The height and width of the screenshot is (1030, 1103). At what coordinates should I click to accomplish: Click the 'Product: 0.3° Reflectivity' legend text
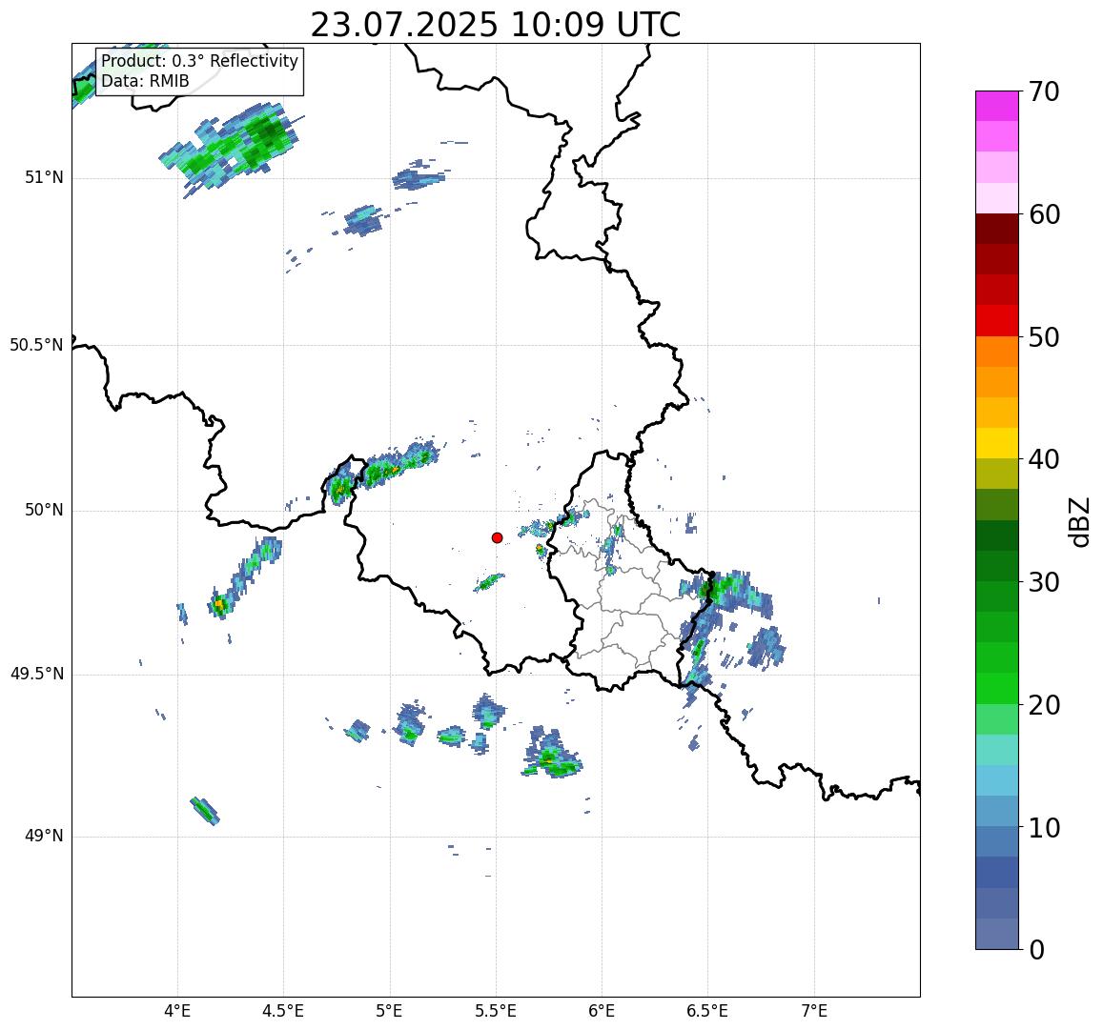point(200,61)
